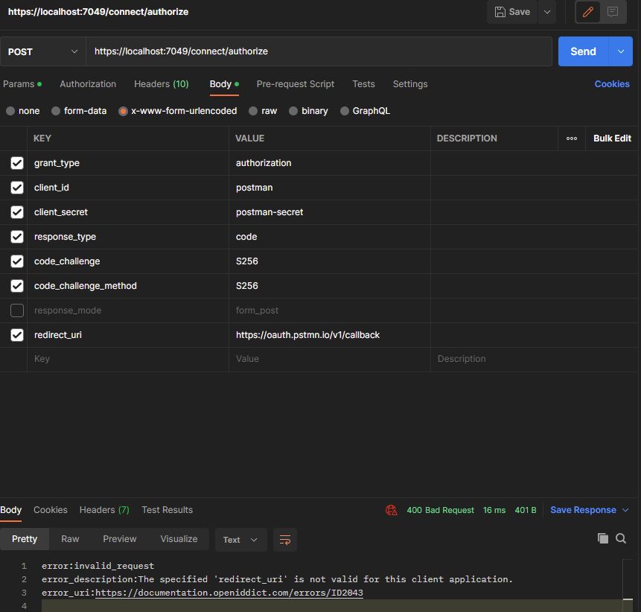Open the Settings tab
The height and width of the screenshot is (612, 641).
(410, 84)
